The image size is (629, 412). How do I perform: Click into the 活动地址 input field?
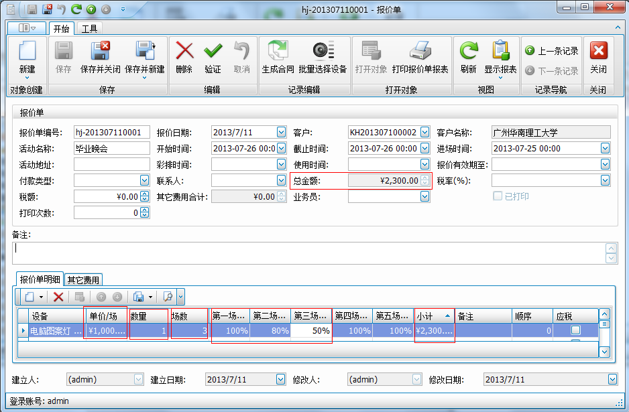(111, 164)
